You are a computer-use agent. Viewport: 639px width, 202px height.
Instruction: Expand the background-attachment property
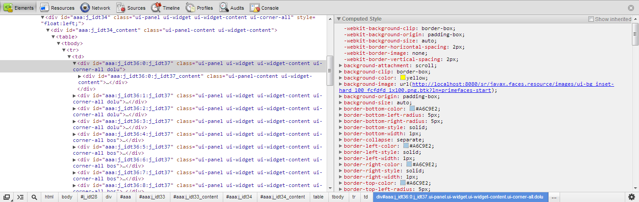point(340,65)
